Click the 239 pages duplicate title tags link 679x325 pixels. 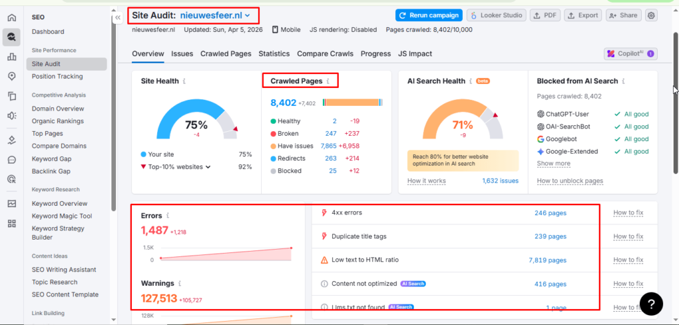pos(550,236)
